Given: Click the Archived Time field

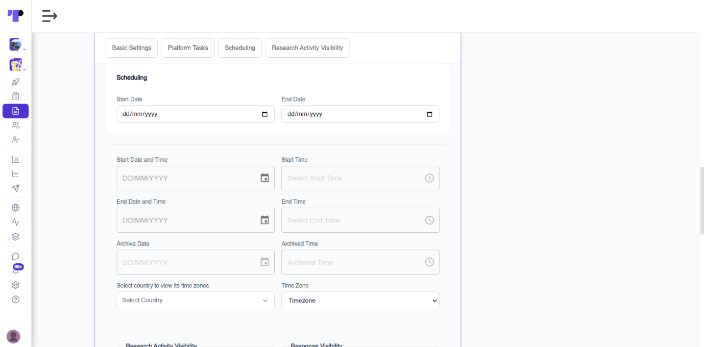Looking at the screenshot, I should coord(360,262).
